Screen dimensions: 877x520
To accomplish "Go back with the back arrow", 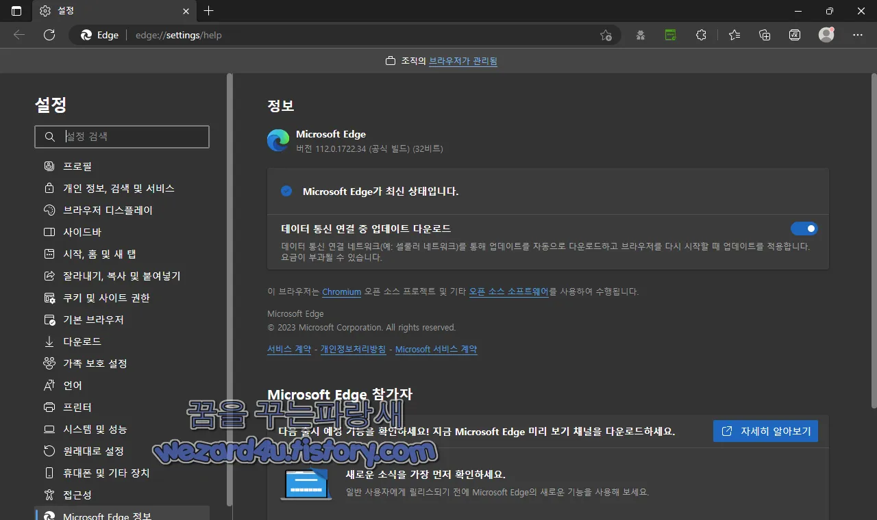I will click(19, 35).
